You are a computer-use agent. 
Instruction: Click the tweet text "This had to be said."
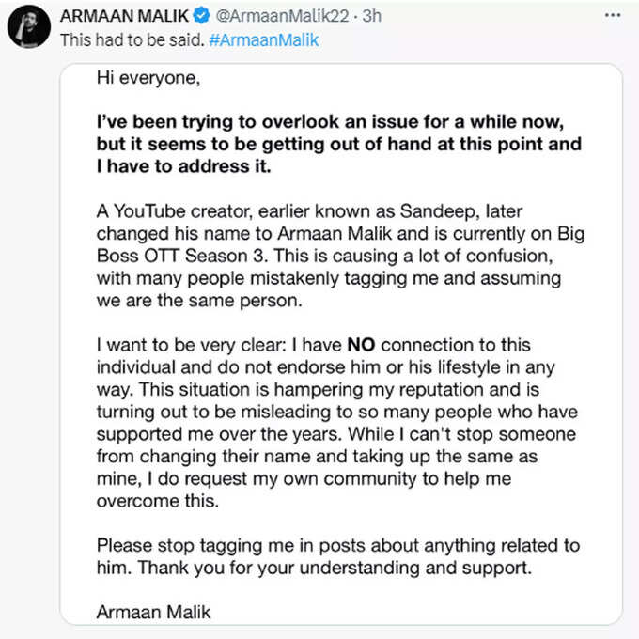[x=132, y=39]
